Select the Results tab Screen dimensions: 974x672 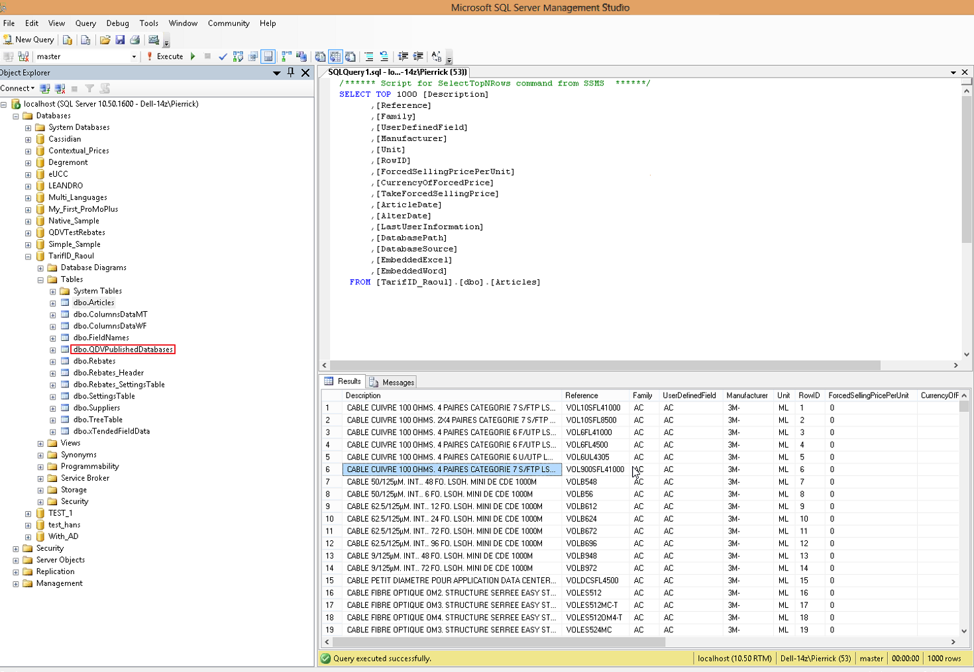[x=343, y=381]
